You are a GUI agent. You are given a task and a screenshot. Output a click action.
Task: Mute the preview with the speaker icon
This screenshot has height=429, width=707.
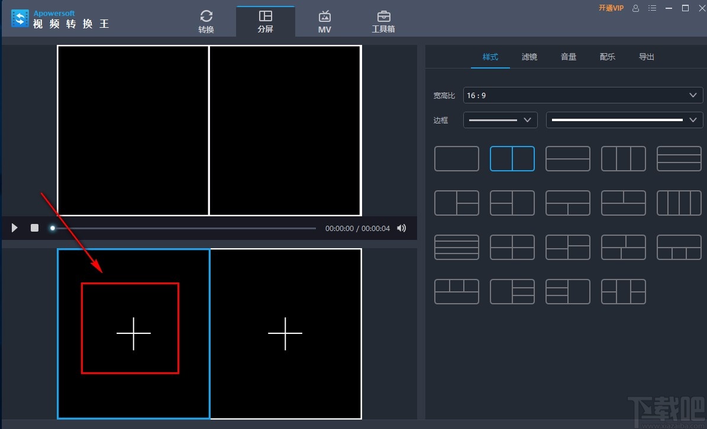click(x=401, y=228)
